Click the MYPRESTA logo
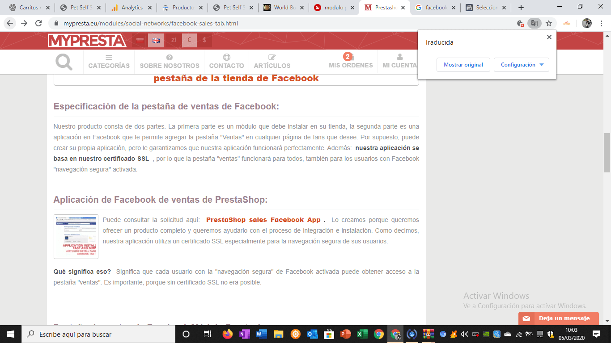This screenshot has width=611, height=343. (87, 41)
